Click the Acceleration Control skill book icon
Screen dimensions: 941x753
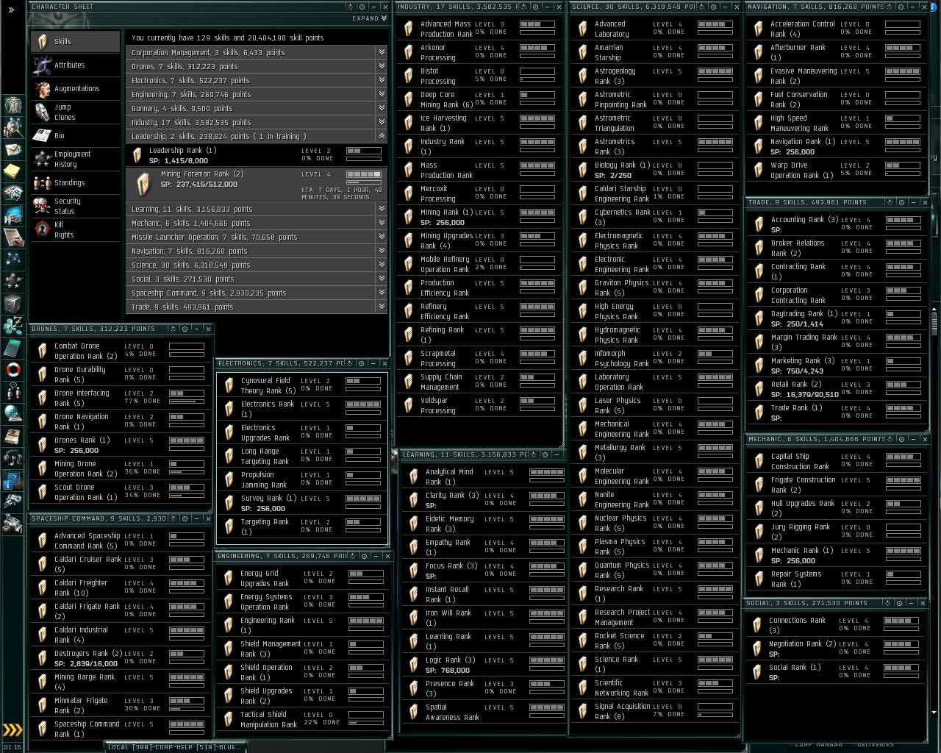tap(759, 29)
